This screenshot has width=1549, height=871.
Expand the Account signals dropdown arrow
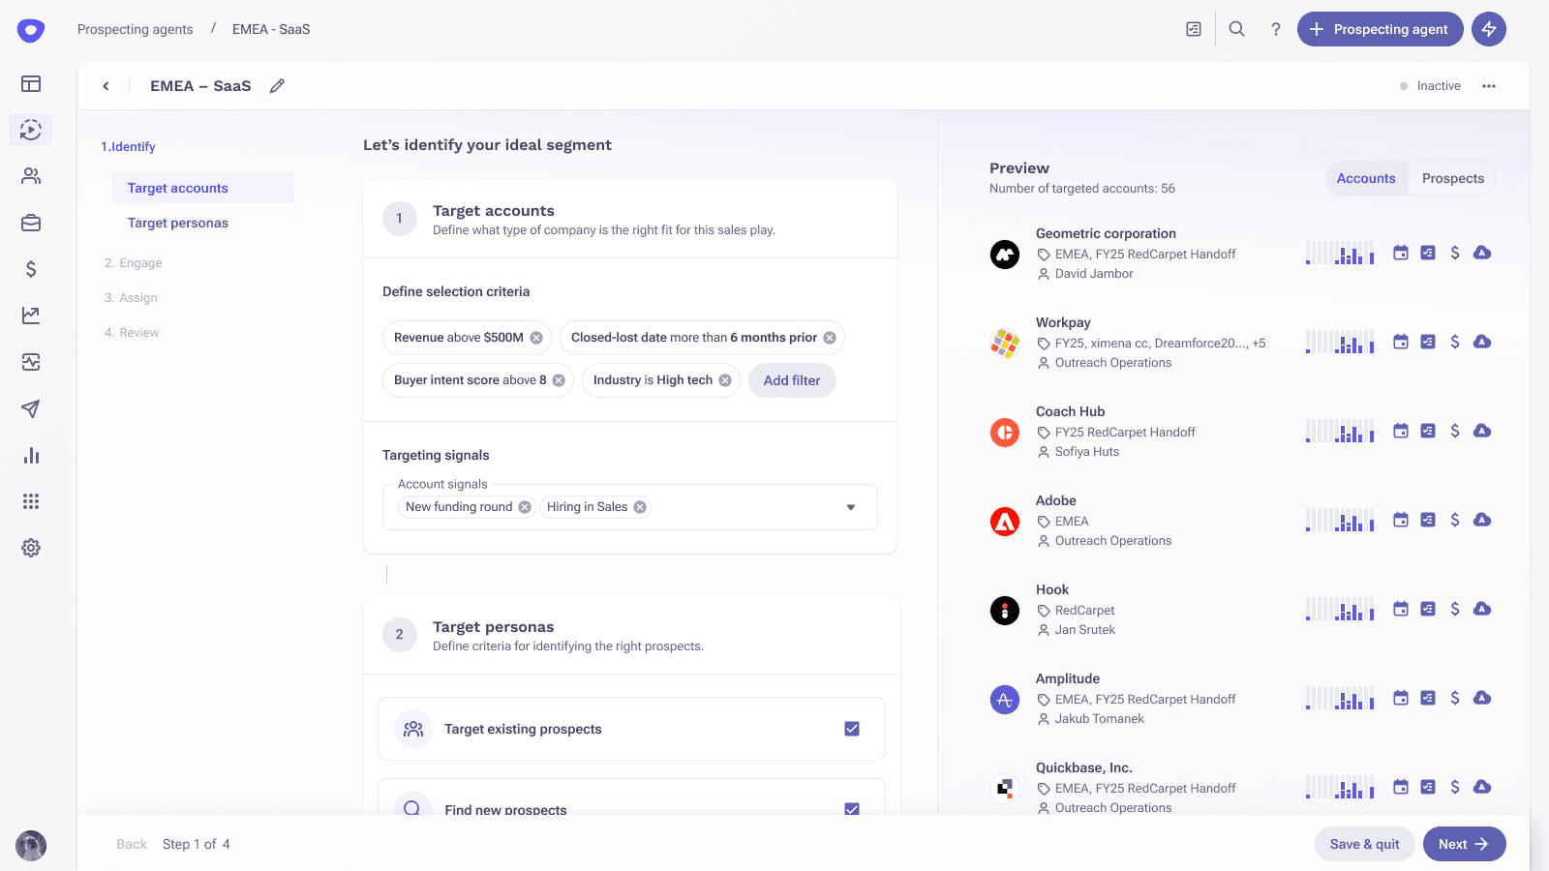click(x=851, y=507)
